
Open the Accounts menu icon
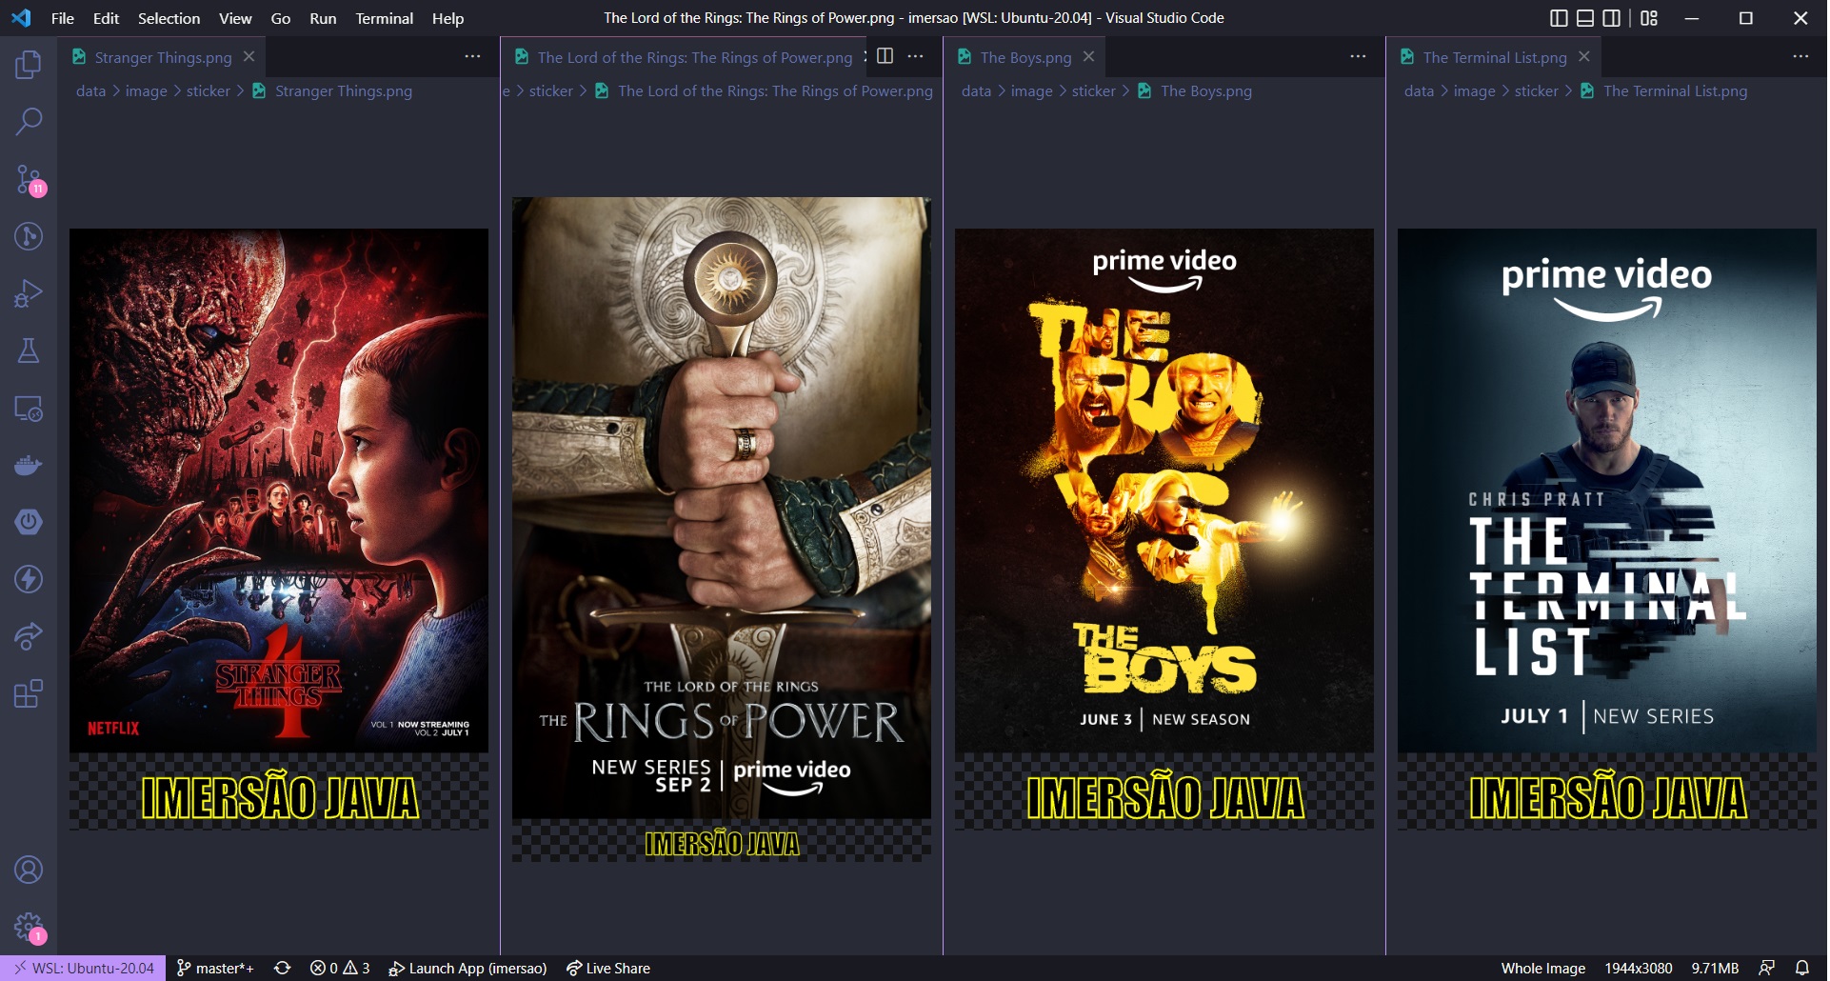[x=29, y=870]
